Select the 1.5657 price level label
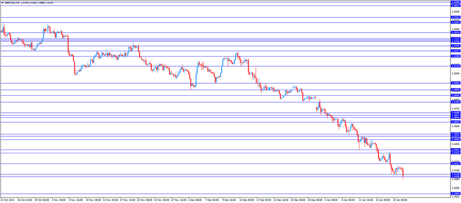Image resolution: width=461 pixels, height=203 pixels. tap(455, 6)
